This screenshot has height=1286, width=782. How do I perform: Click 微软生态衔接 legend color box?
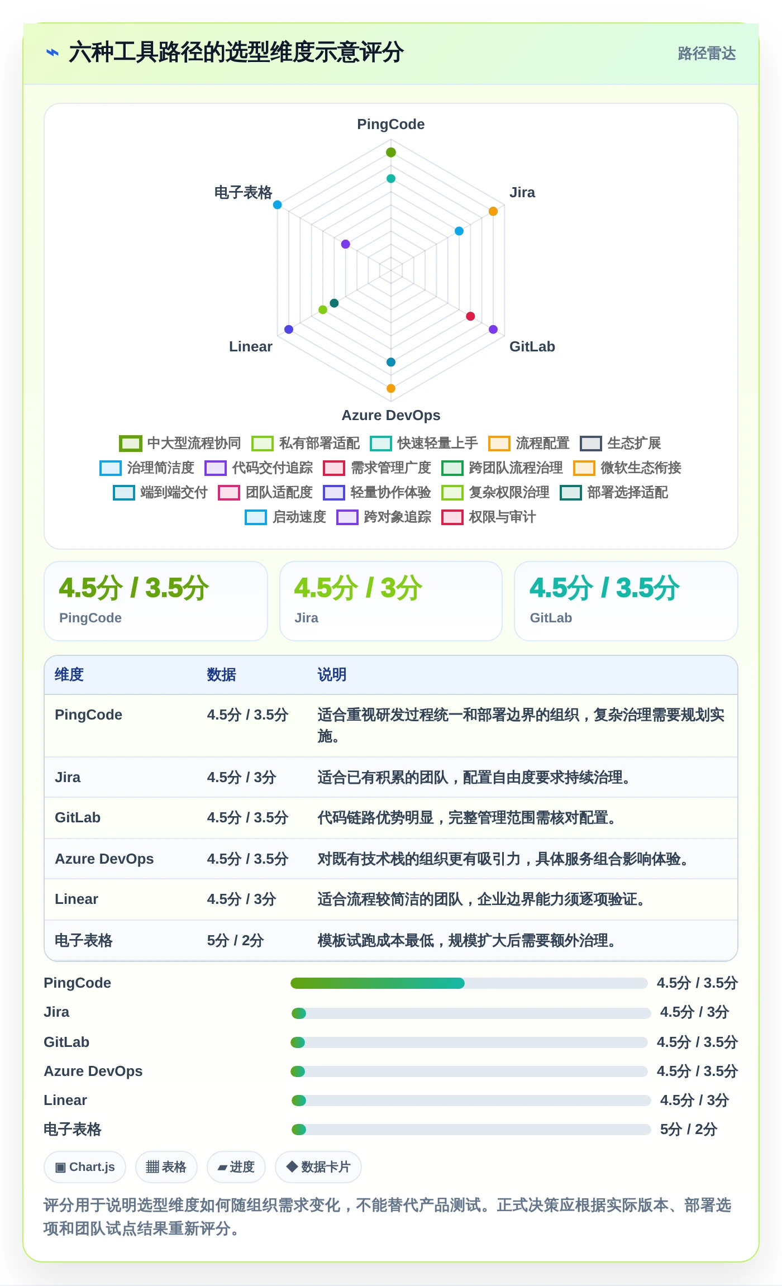[584, 468]
